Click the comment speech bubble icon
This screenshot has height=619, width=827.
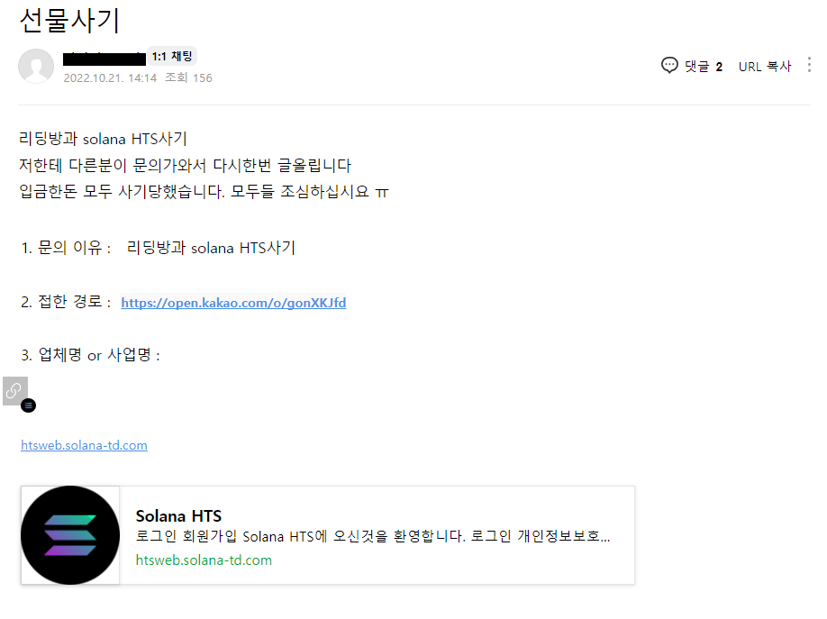coord(669,66)
